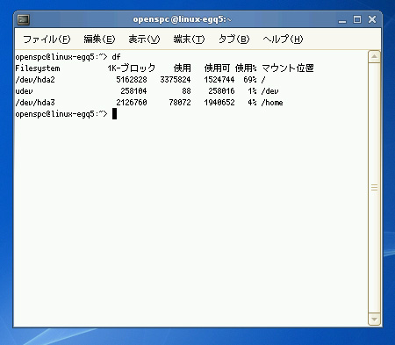Click the value 3375824

pos(176,80)
